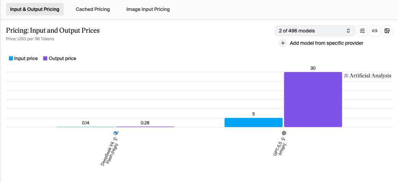Click "Add model from specific provider" text
The width and height of the screenshot is (398, 182).
click(326, 43)
